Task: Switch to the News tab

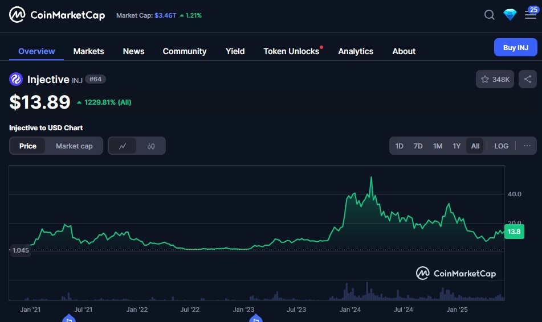Action: pos(133,51)
